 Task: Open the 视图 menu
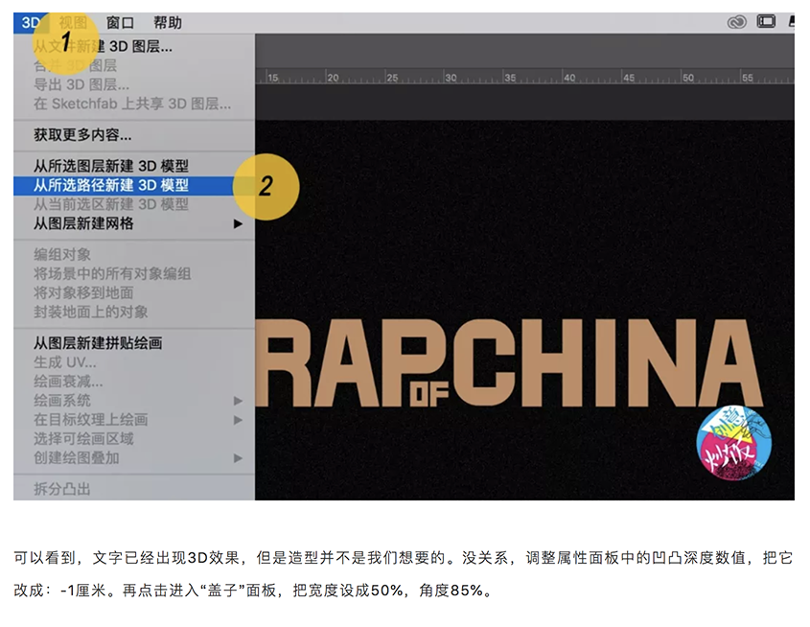73,23
